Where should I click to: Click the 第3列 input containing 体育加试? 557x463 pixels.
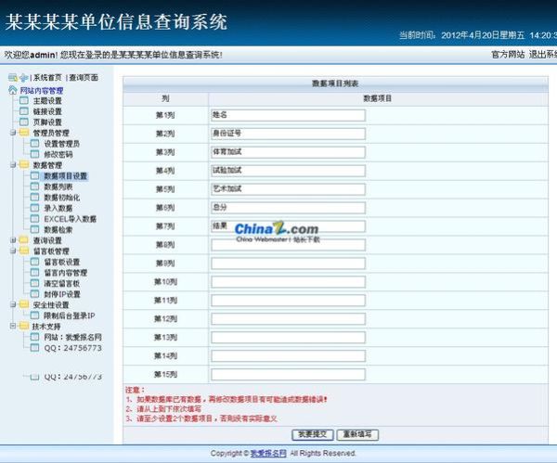(x=288, y=152)
